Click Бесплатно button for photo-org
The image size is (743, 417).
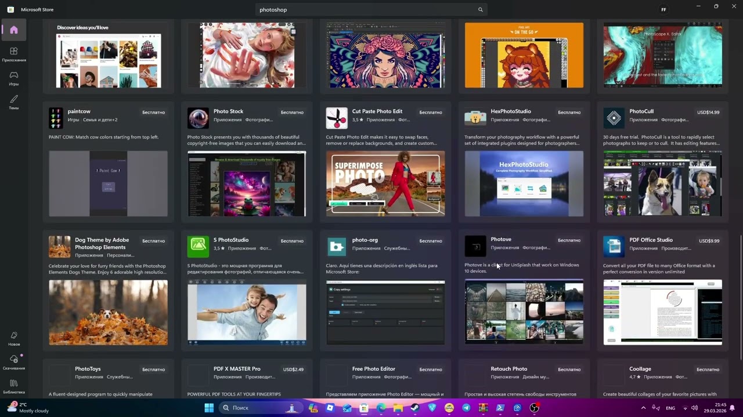[431, 241]
